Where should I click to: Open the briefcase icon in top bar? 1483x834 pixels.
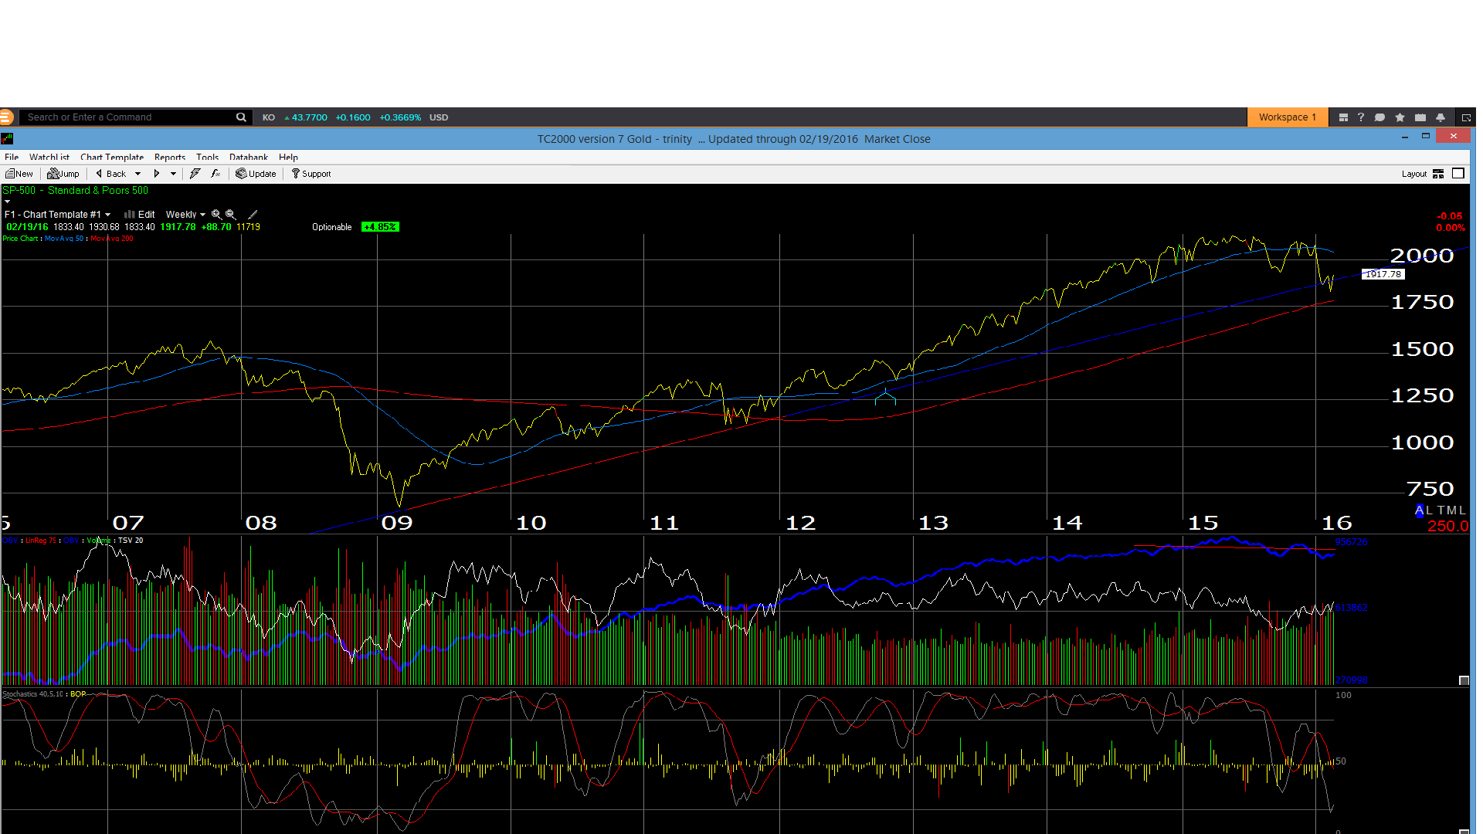click(1420, 117)
